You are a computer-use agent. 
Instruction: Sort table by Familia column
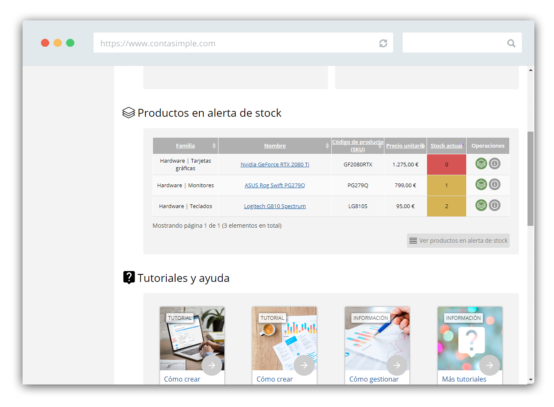185,146
